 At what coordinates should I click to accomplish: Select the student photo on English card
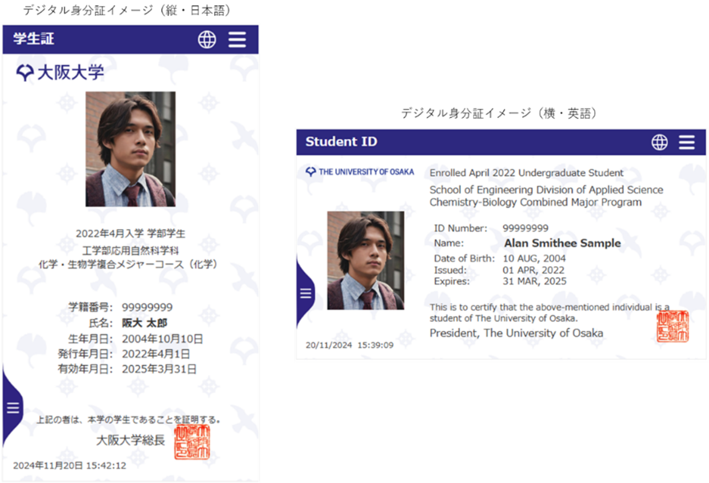(365, 260)
